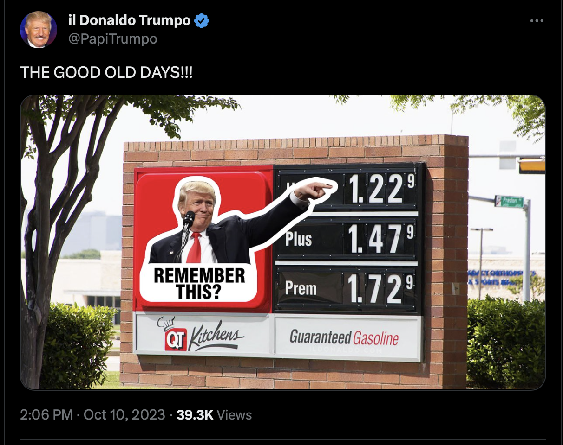Click the "il Donaldo Trumpo" display name
This screenshot has width=563, height=445.
(x=129, y=20)
